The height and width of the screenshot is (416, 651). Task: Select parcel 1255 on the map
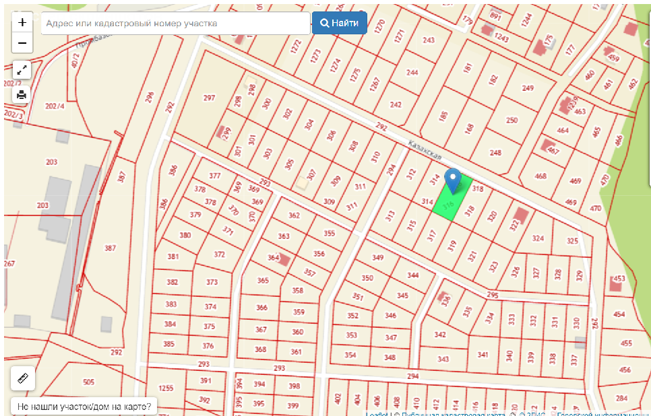coord(166,388)
